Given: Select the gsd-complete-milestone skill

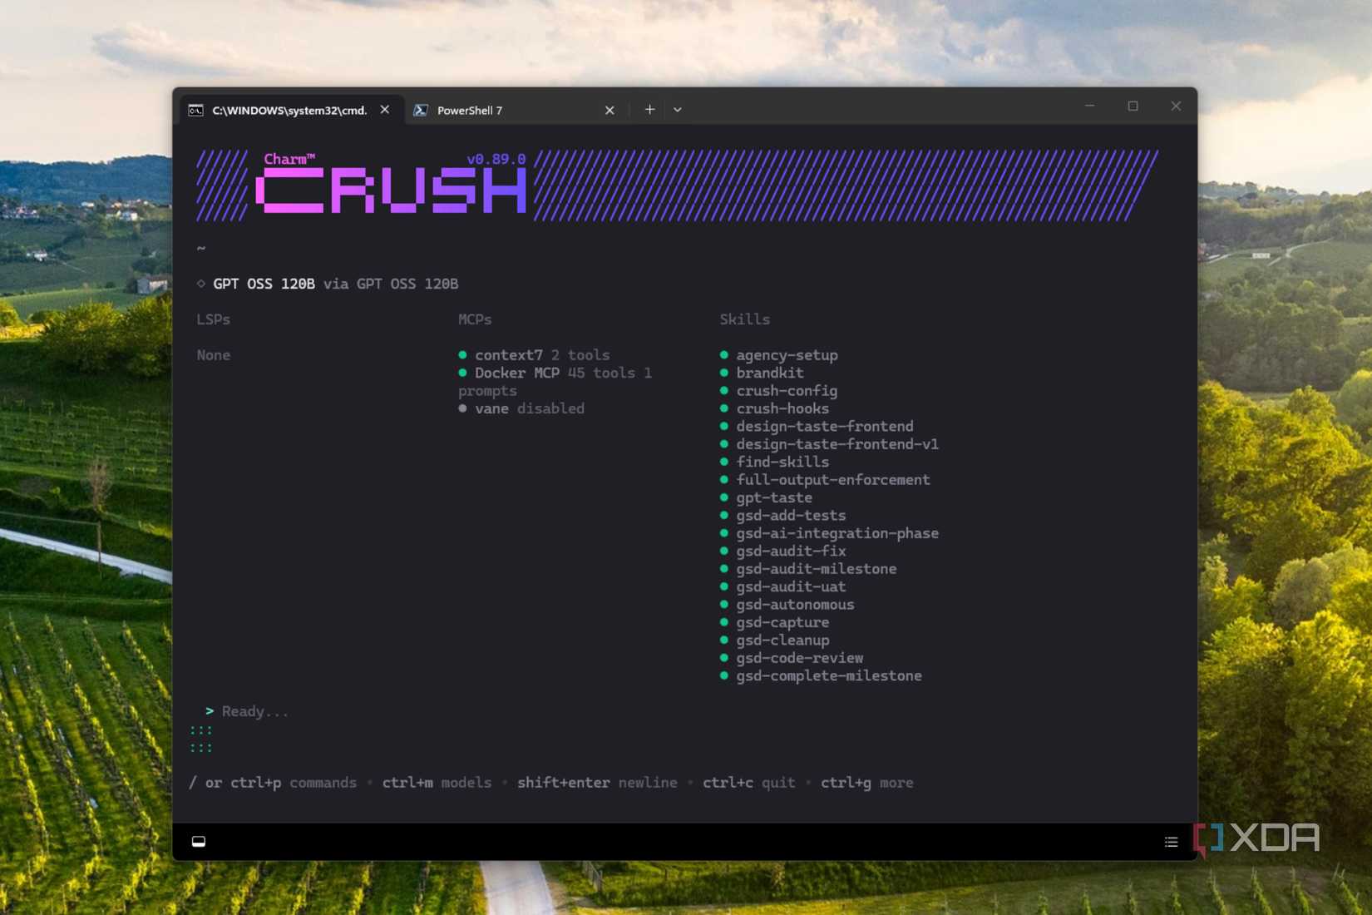Looking at the screenshot, I should [x=821, y=676].
